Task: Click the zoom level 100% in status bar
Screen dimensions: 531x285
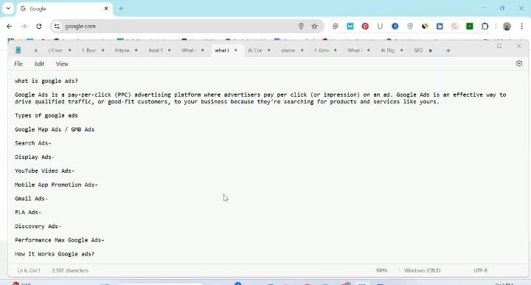Action: tap(381, 270)
